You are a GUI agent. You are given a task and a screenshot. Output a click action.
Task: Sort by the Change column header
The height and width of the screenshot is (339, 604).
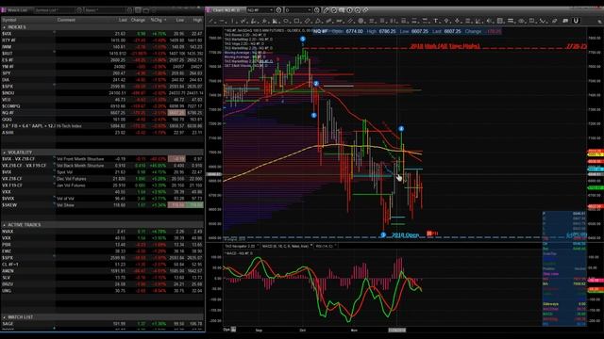tap(138, 20)
